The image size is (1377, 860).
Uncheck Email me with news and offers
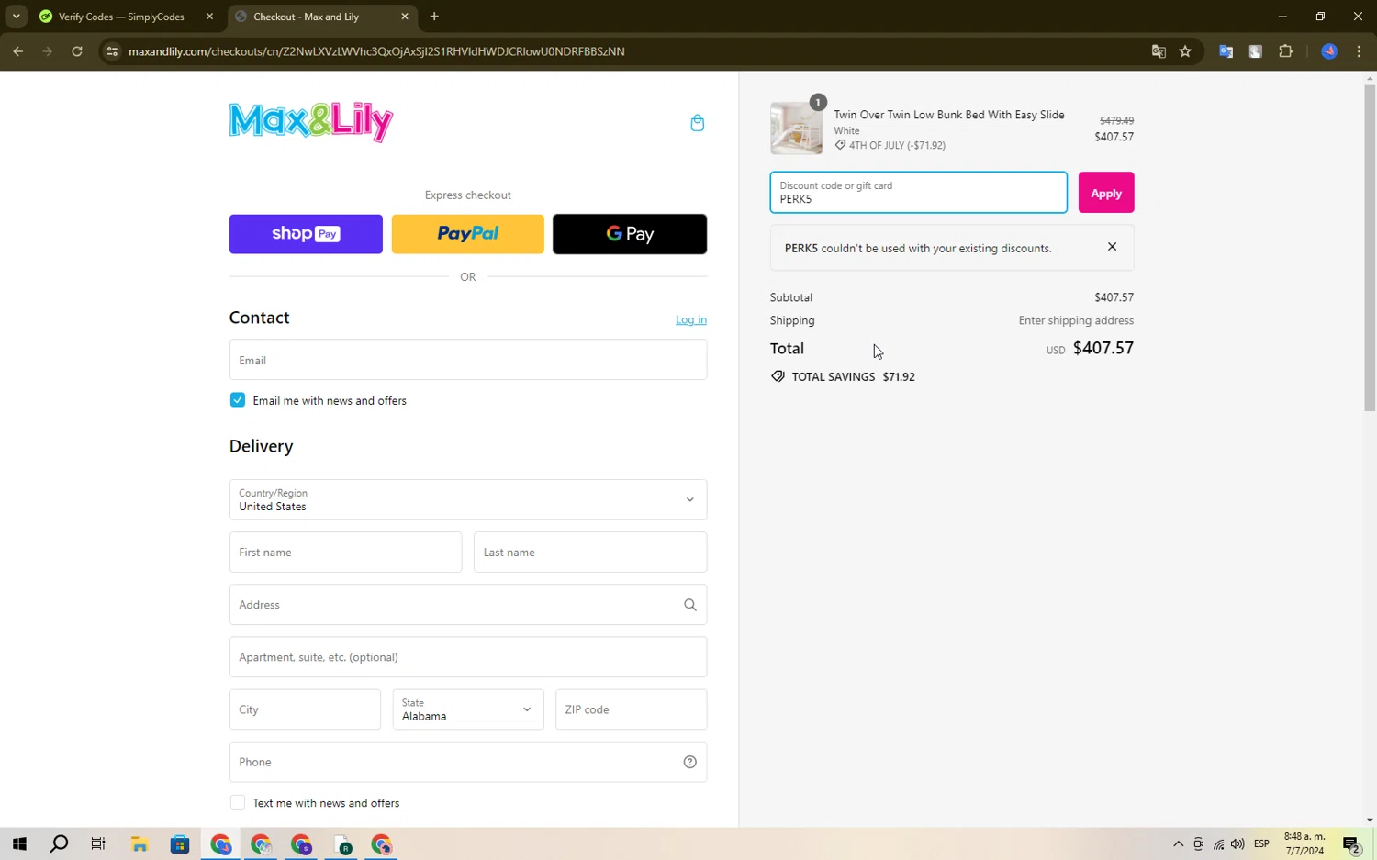point(238,400)
